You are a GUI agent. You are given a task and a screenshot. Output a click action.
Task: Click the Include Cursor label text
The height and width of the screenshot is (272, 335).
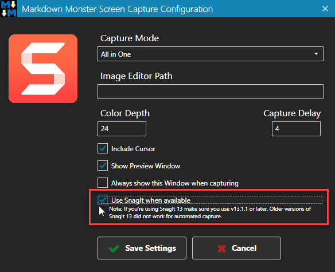point(133,149)
